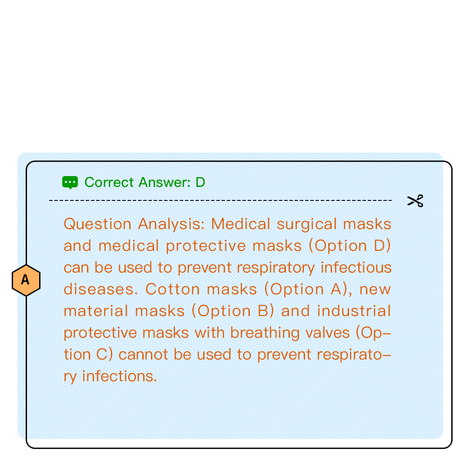Click the scissors cut icon
This screenshot has width=470, height=463.
click(x=415, y=201)
